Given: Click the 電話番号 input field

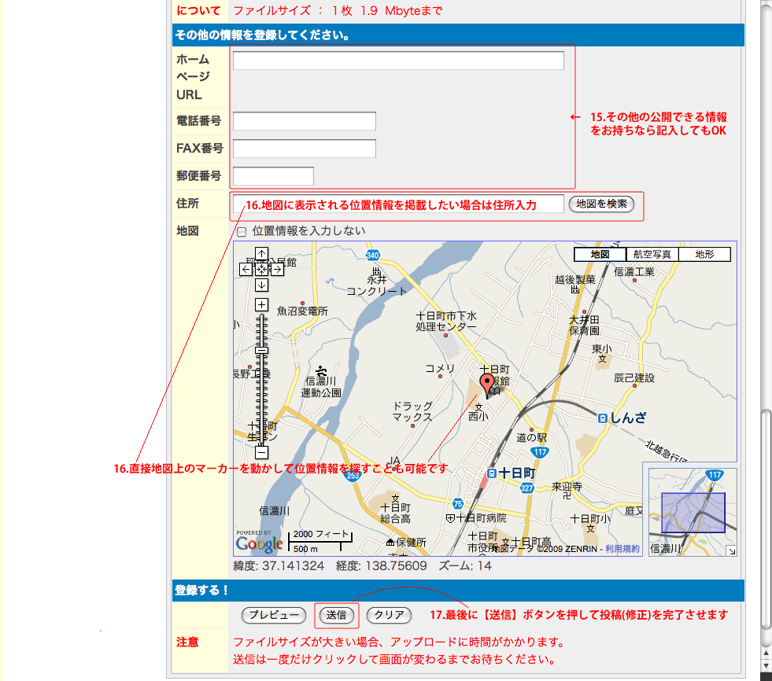Looking at the screenshot, I should pyautogui.click(x=305, y=121).
